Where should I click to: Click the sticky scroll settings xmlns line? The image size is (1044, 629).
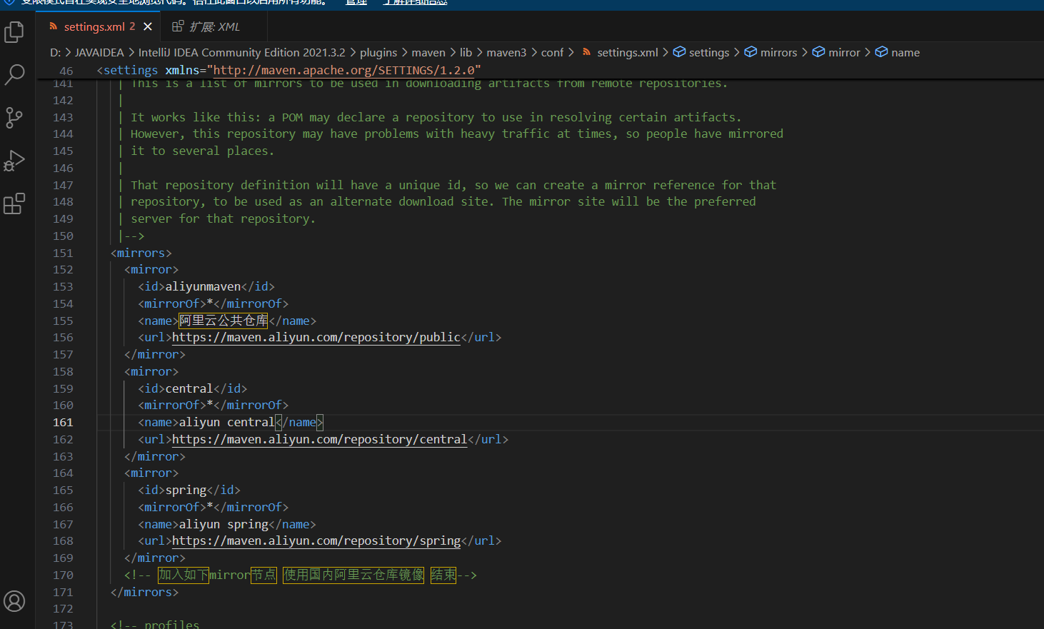click(x=289, y=70)
